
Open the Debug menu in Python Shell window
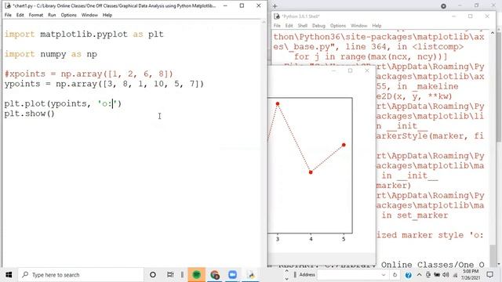(x=318, y=26)
